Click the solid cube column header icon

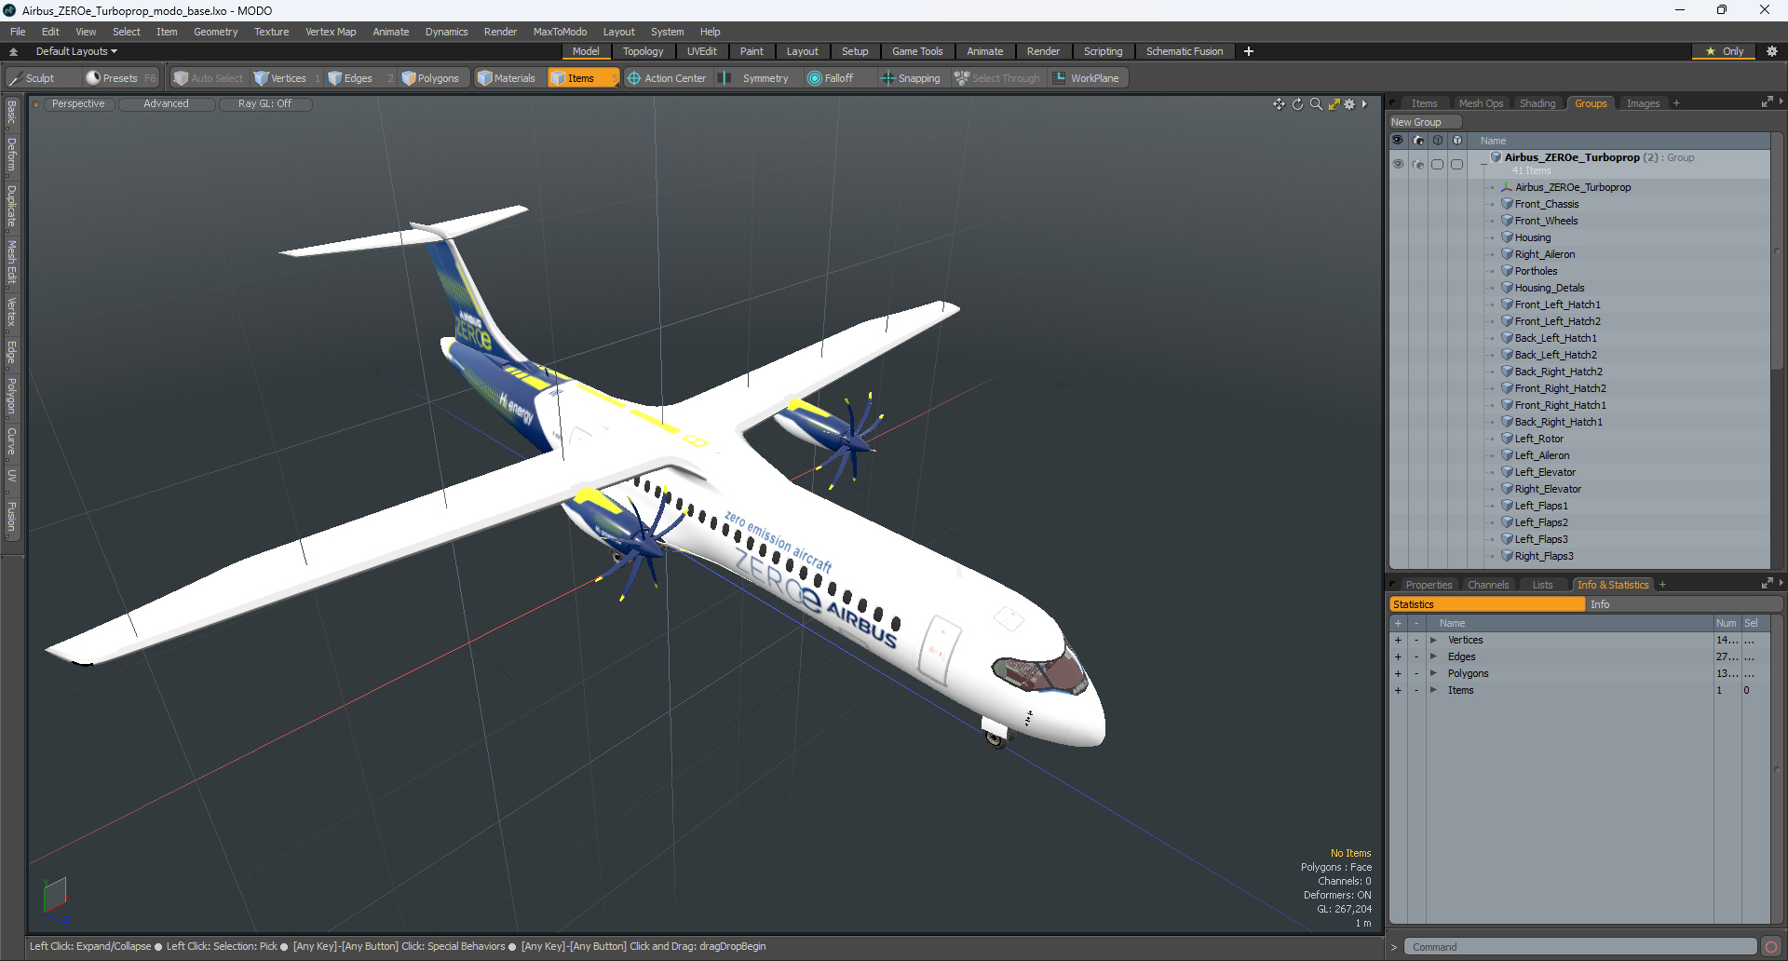pyautogui.click(x=1457, y=141)
